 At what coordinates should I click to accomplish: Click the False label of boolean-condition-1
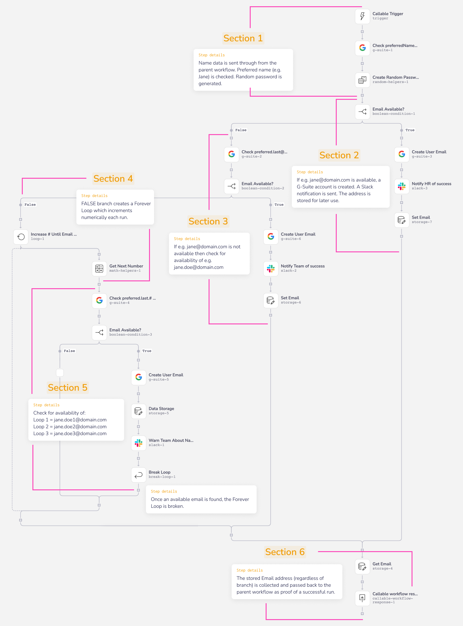coord(241,130)
